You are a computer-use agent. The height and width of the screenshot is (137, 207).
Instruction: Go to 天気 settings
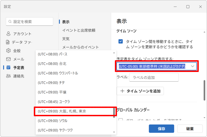point(66,39)
